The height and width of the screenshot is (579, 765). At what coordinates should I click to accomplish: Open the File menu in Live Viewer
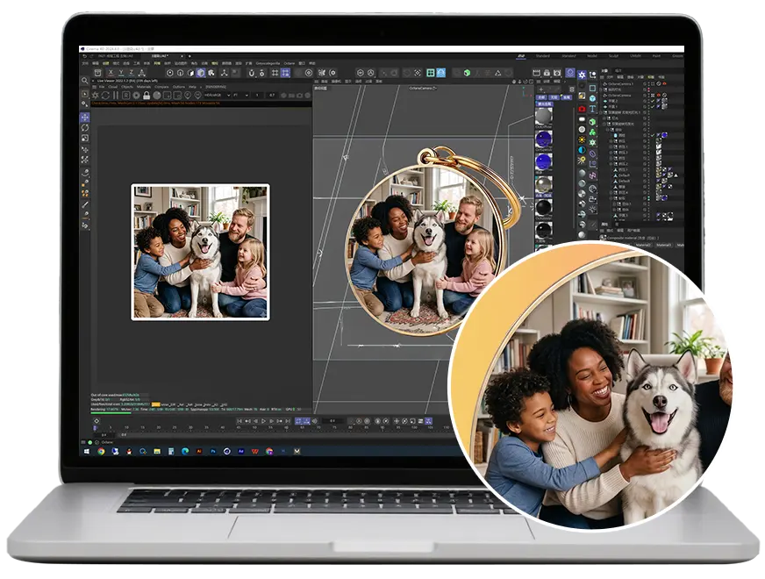click(x=102, y=87)
